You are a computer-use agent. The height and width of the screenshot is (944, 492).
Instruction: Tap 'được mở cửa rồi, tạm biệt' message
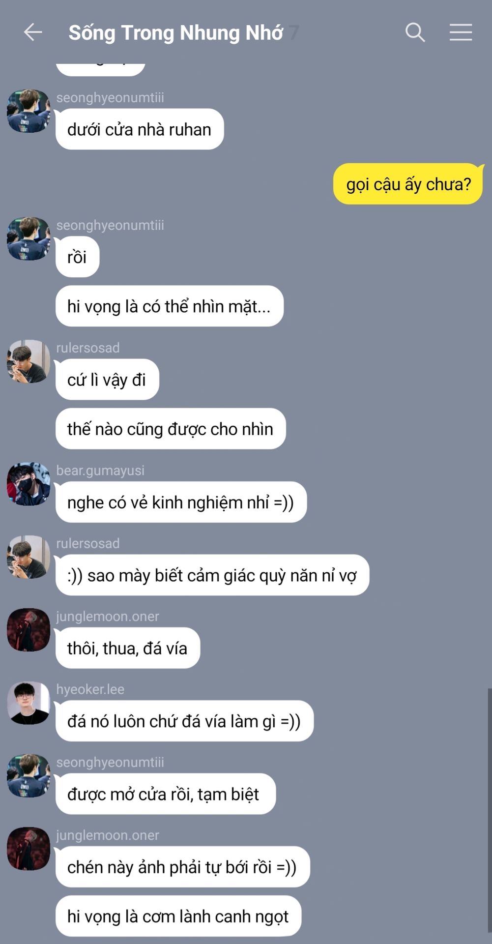pyautogui.click(x=165, y=794)
